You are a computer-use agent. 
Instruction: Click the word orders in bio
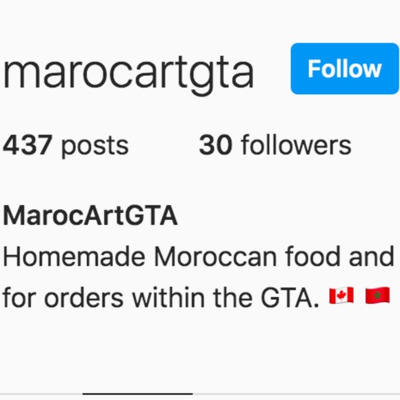(x=84, y=297)
